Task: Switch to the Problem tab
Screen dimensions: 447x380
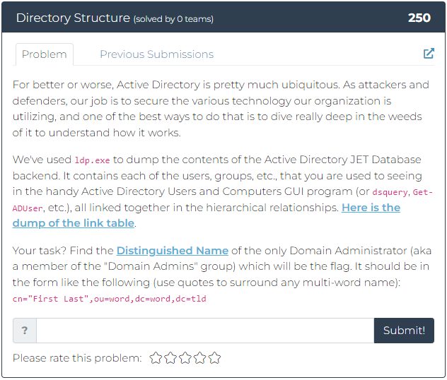Action: pyautogui.click(x=44, y=54)
